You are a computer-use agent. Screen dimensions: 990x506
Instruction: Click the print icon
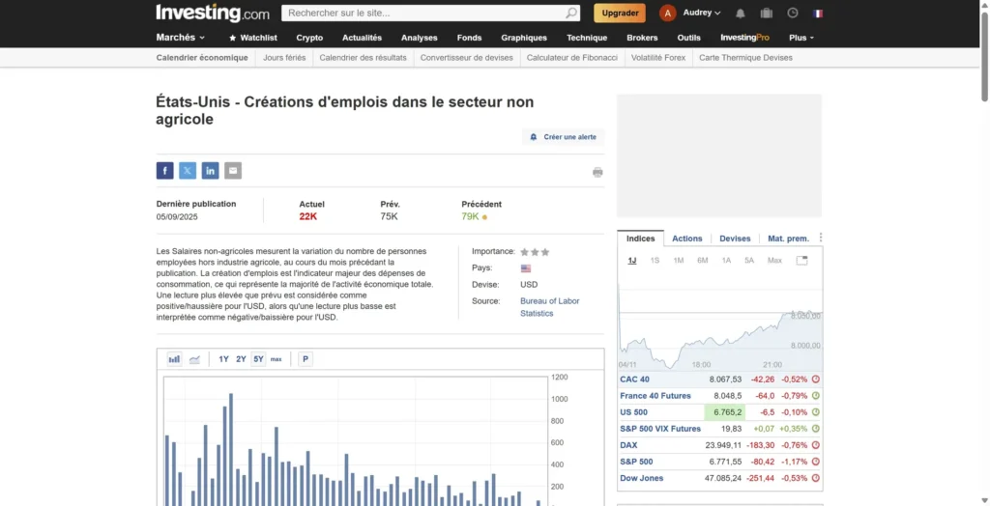click(x=597, y=172)
